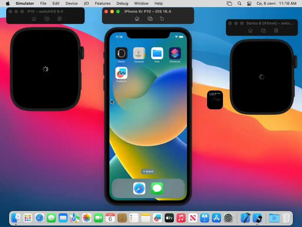
Task: Open App Store from the Dock
Action: [216, 218]
